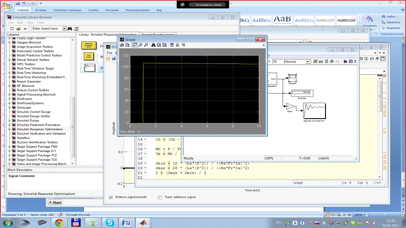Open search term dropdown arrow
This screenshot has height=228, width=406.
pos(65,28)
